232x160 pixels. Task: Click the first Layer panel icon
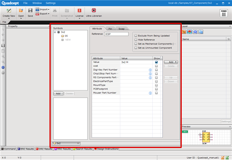[184, 32]
